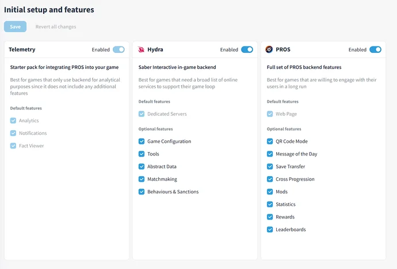Uncheck the Rewards checkbox
This screenshot has height=269, width=397.
270,217
